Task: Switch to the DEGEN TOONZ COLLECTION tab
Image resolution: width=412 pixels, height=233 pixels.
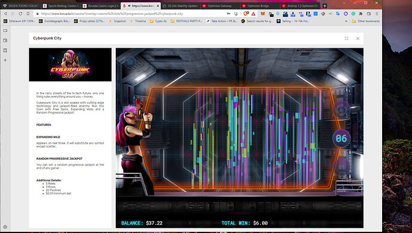Action: point(21,6)
